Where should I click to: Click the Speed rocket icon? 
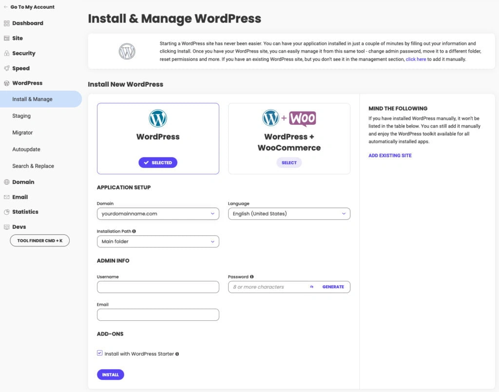(7, 69)
